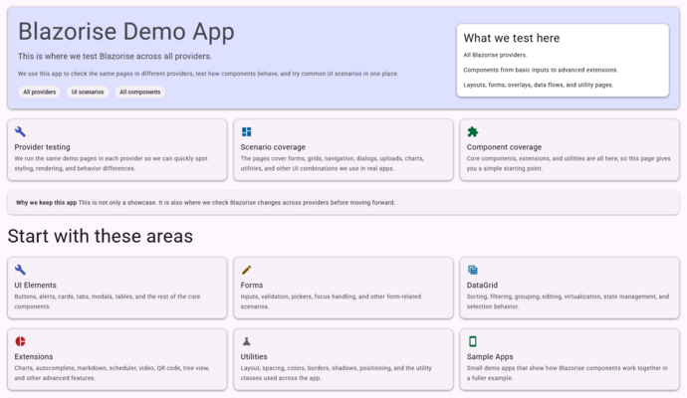Image resolution: width=687 pixels, height=398 pixels.
Task: Open the UI Elements area title
Action: coord(36,285)
